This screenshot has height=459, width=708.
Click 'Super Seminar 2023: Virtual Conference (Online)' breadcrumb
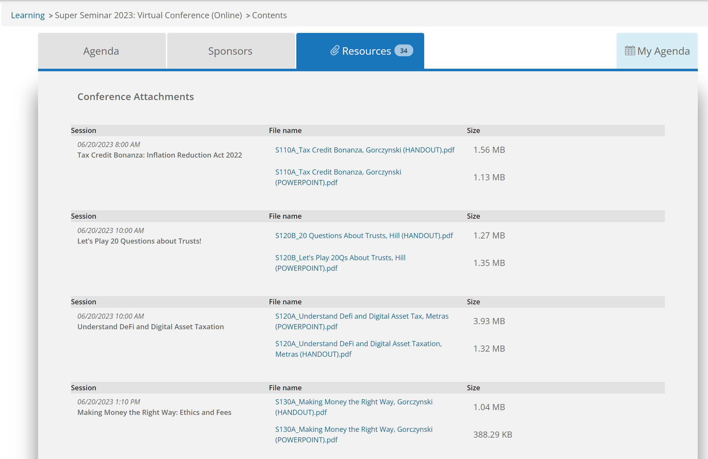click(x=148, y=15)
